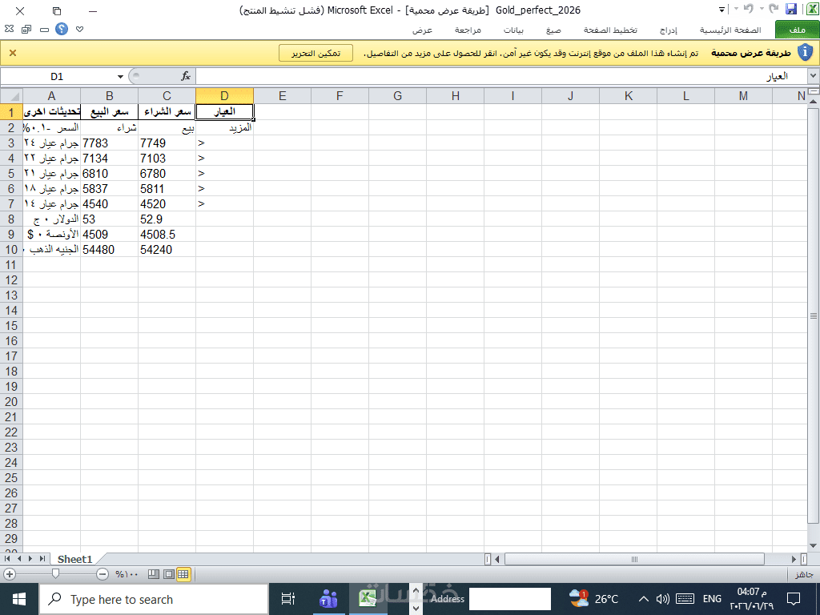Viewport: 820px width, 615px height.
Task: Click the Save icon in quick access toolbar
Action: point(791,9)
